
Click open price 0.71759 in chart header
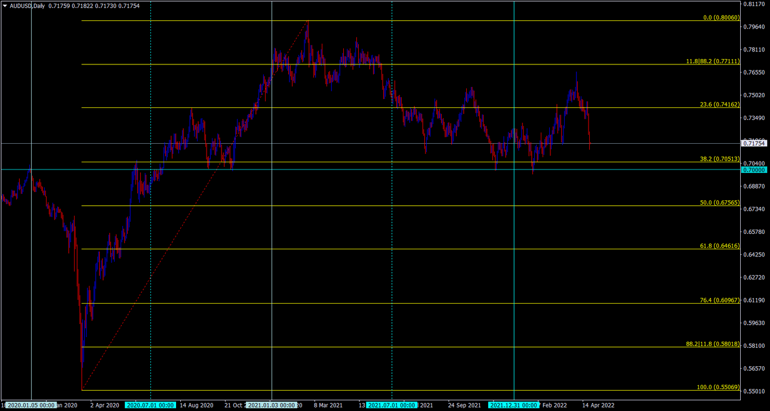pos(58,6)
